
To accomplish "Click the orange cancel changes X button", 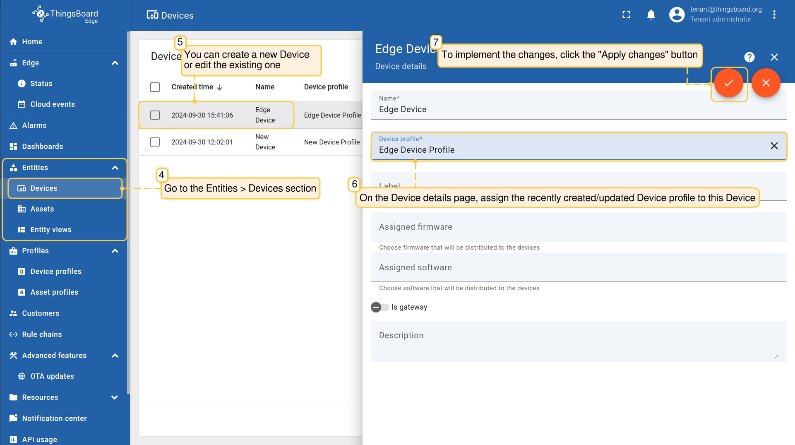I will point(766,83).
